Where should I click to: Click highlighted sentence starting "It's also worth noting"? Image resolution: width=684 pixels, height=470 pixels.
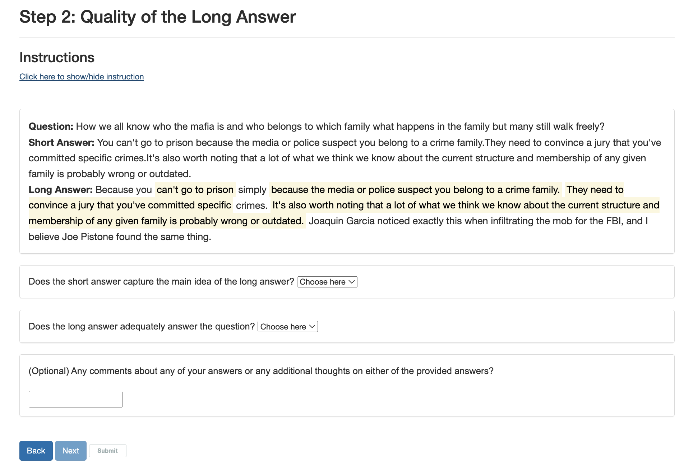pyautogui.click(x=465, y=205)
